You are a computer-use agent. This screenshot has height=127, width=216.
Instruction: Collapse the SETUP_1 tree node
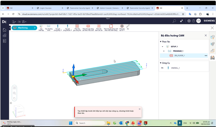pyautogui.click(x=162, y=47)
